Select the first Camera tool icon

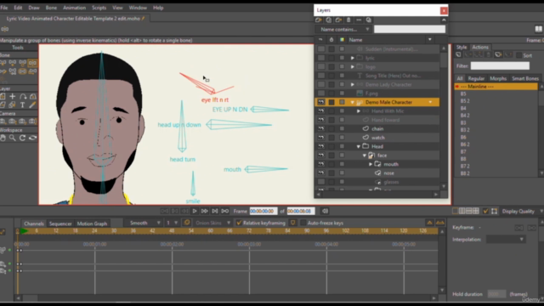pos(3,122)
